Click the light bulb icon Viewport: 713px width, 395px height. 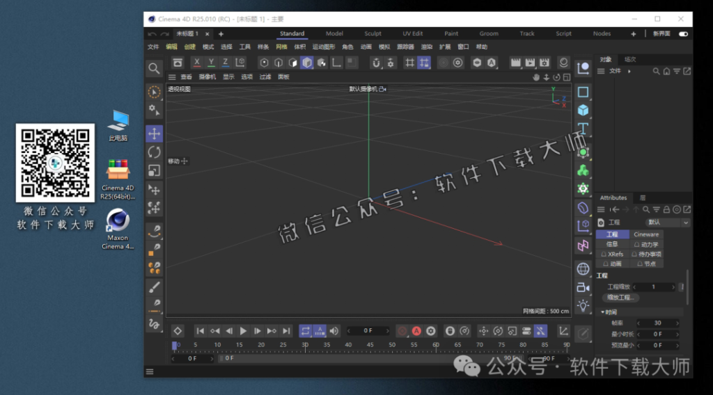[x=583, y=305]
